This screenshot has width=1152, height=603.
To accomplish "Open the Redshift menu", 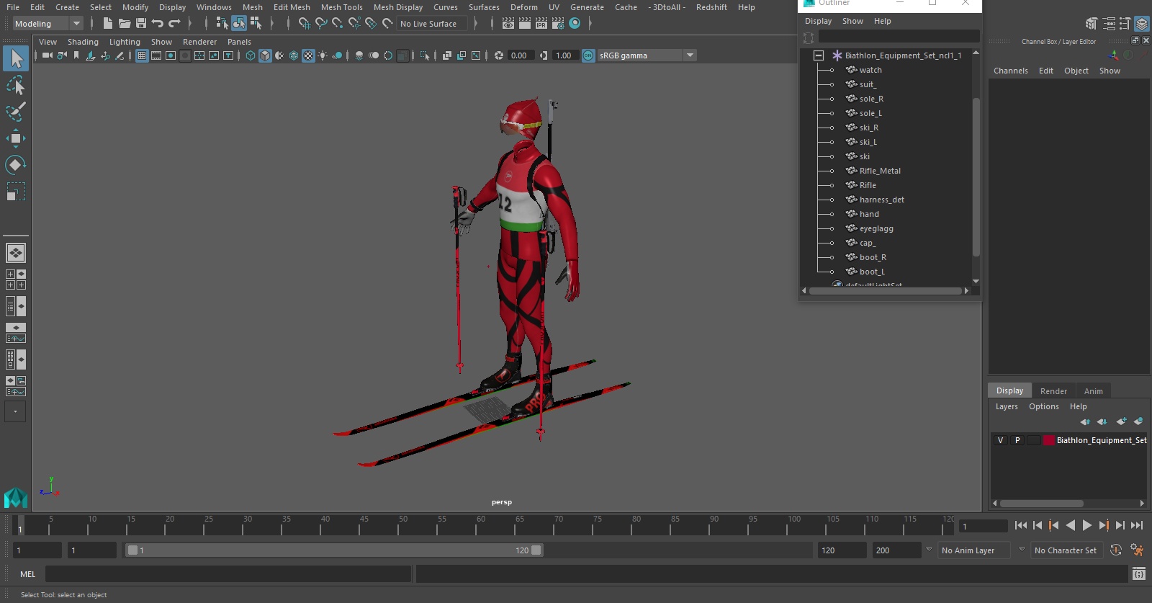I will tap(711, 7).
